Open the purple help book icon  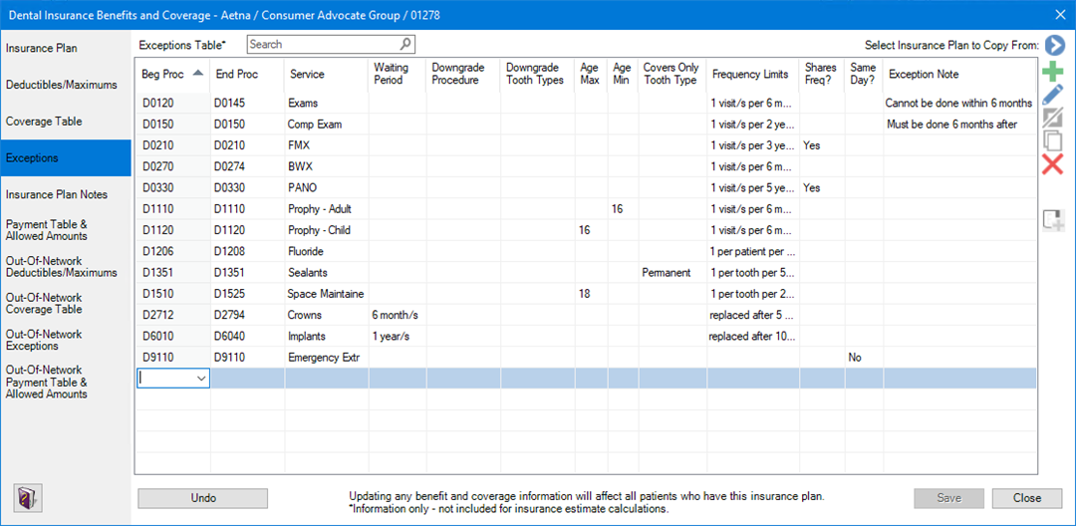[x=25, y=498]
